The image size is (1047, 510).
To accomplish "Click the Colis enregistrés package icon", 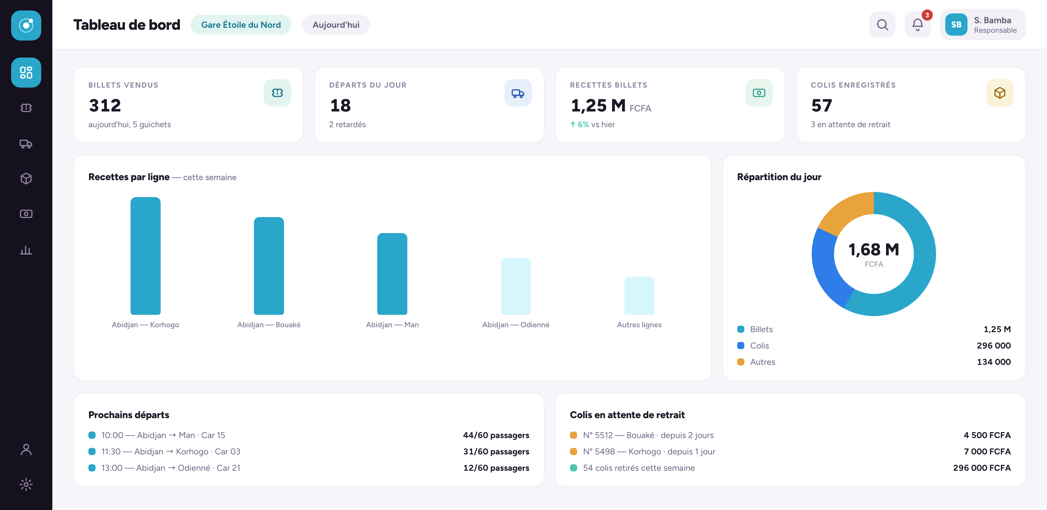I will [1000, 93].
